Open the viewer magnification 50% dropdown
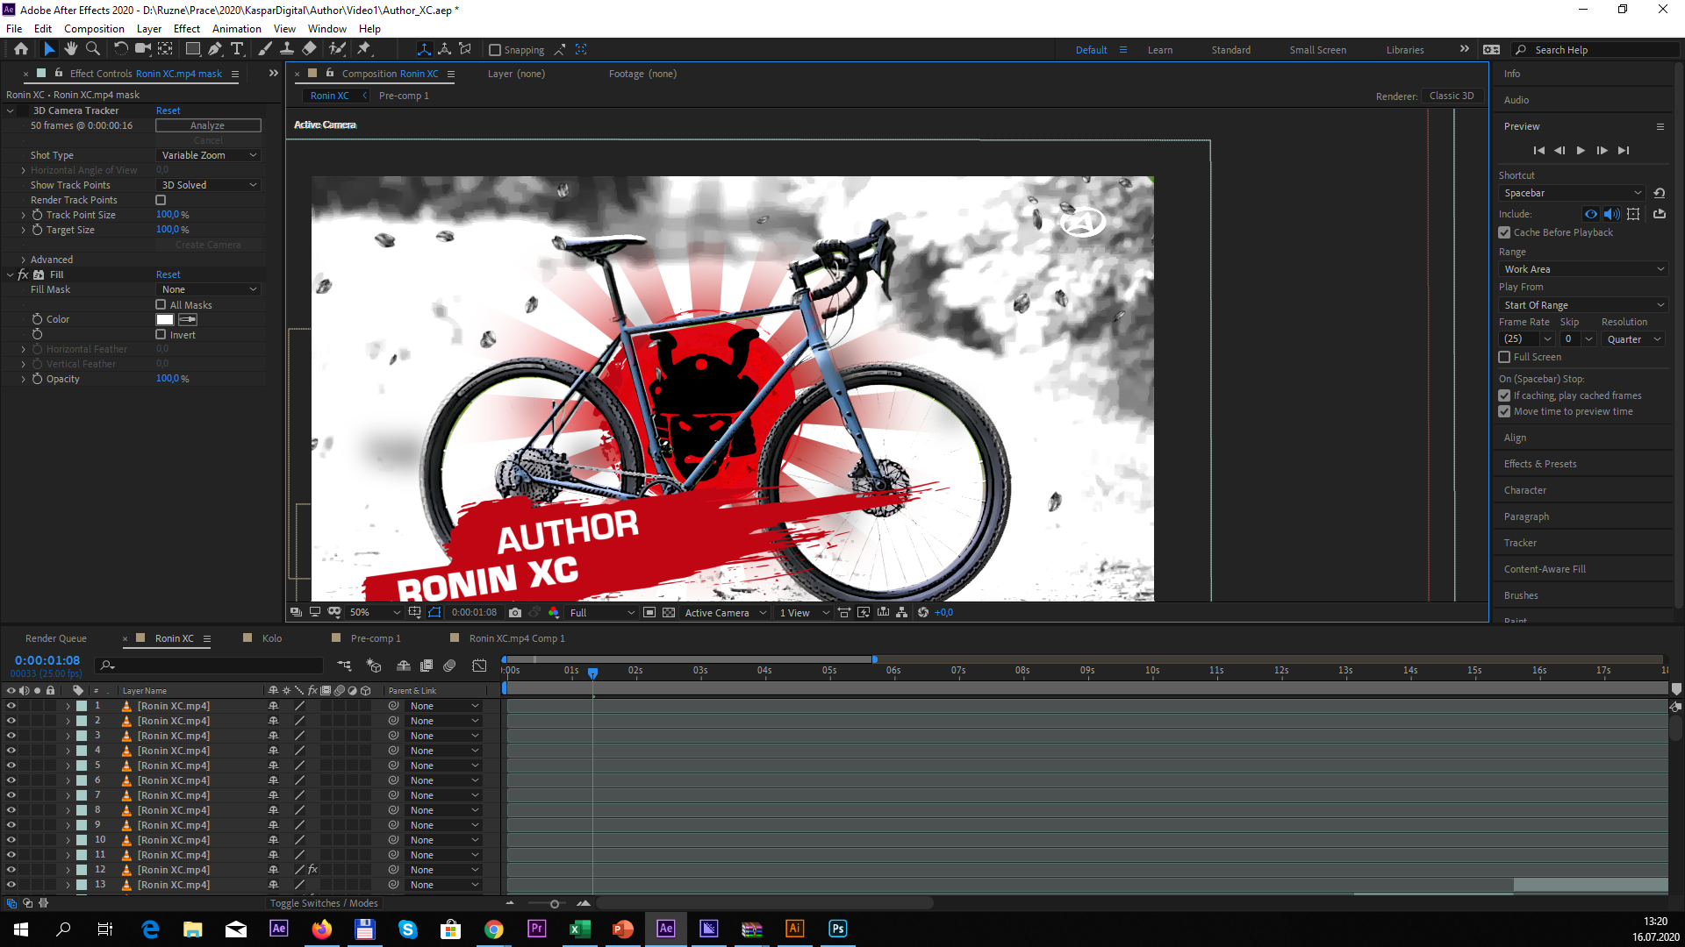Screen dimensions: 1685x947 [x=375, y=613]
